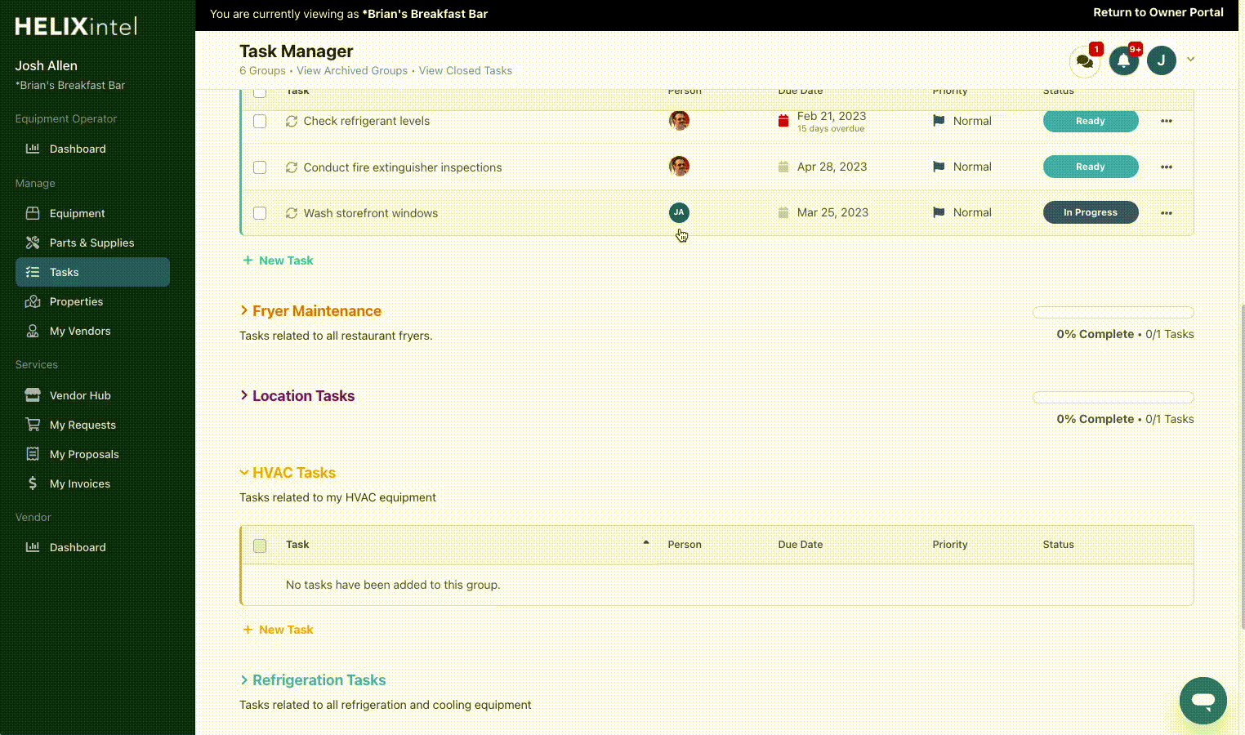Open more options for fire extinguisher inspections
The height and width of the screenshot is (735, 1245).
pyautogui.click(x=1167, y=167)
